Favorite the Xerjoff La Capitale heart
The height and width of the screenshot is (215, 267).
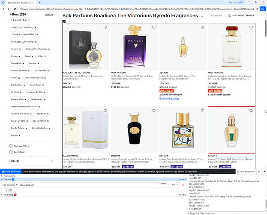pos(202,27)
